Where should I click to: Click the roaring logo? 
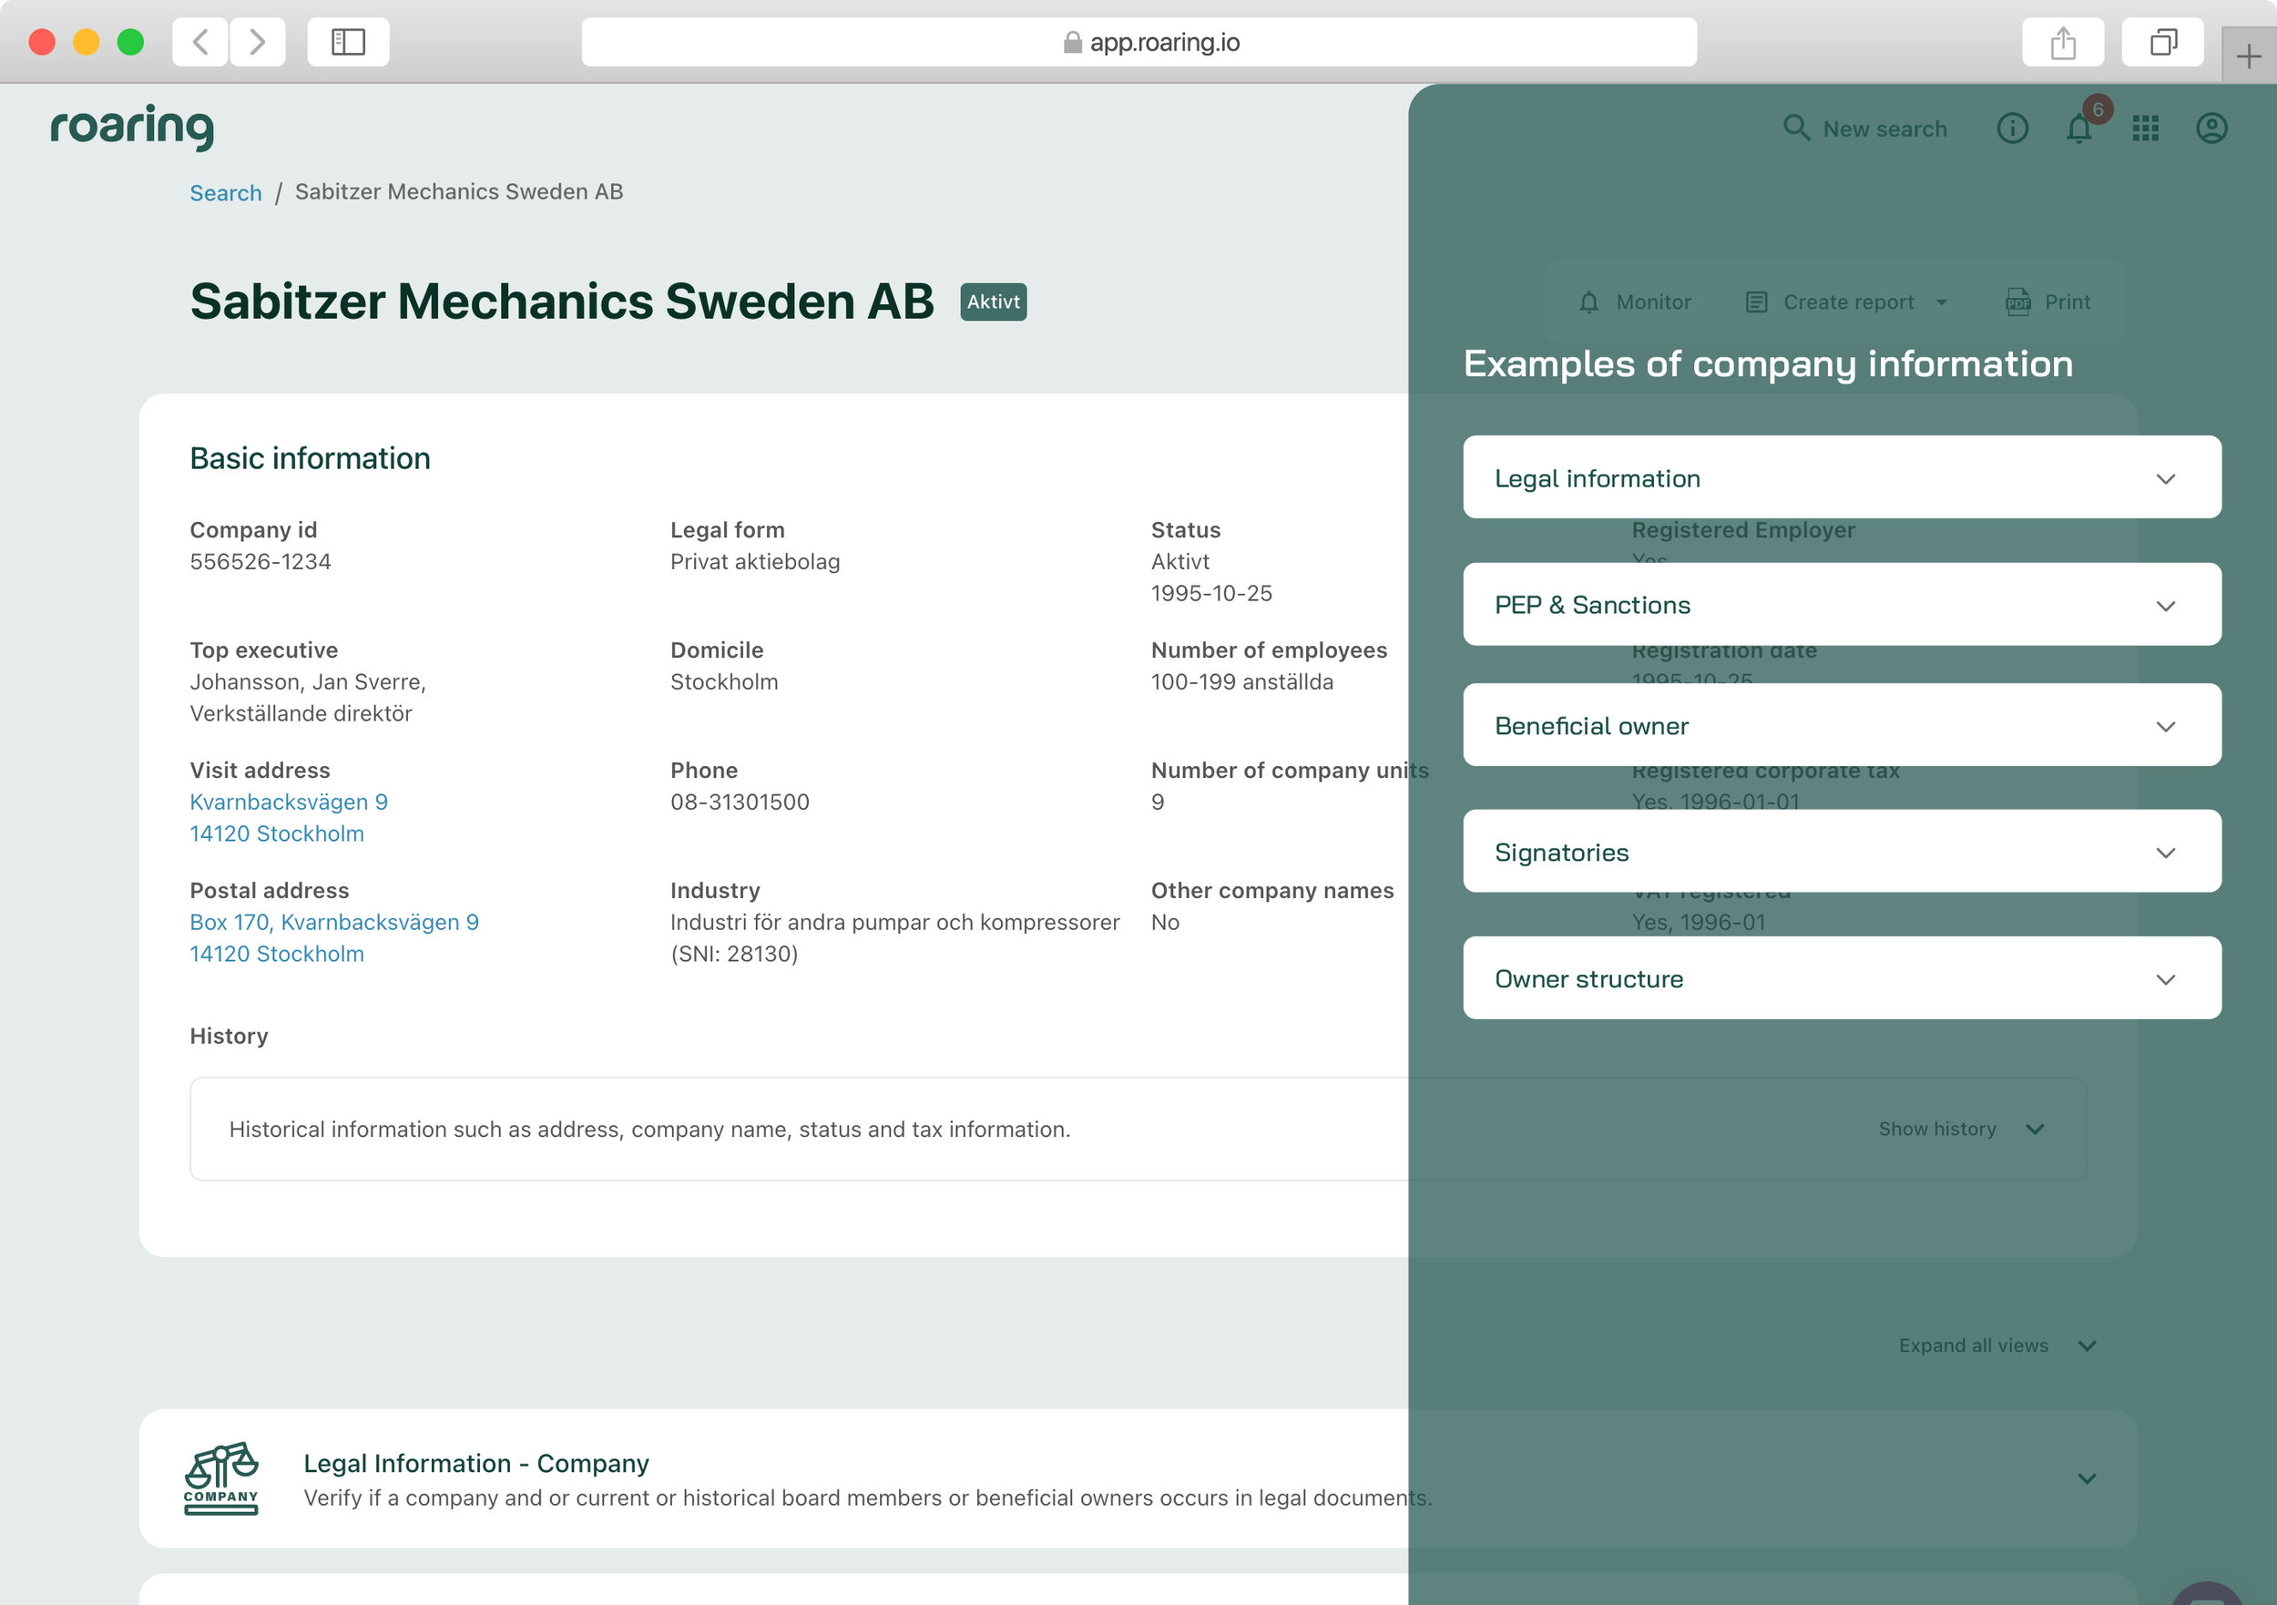132,127
